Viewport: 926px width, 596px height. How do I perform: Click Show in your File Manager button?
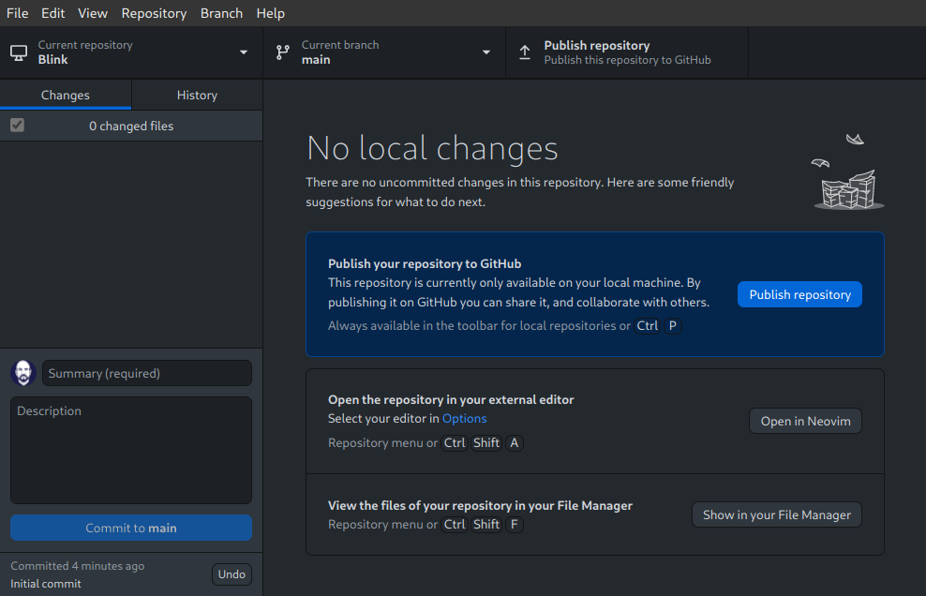tap(777, 514)
